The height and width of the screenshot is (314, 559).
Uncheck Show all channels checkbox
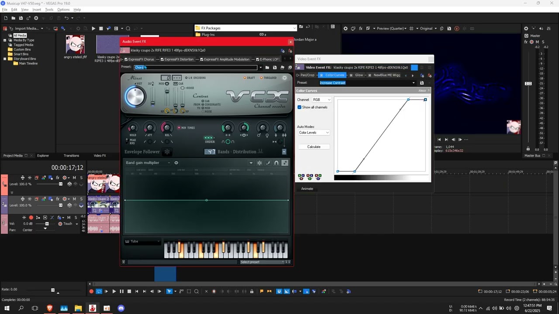pyautogui.click(x=300, y=107)
